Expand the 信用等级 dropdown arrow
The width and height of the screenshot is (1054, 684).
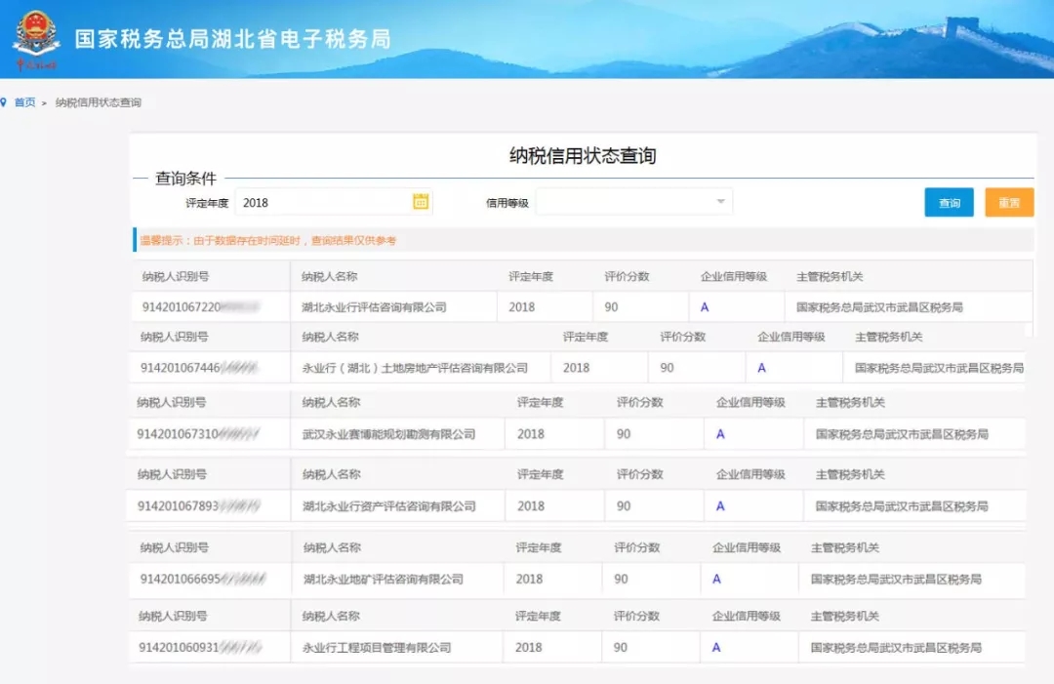[x=720, y=202]
